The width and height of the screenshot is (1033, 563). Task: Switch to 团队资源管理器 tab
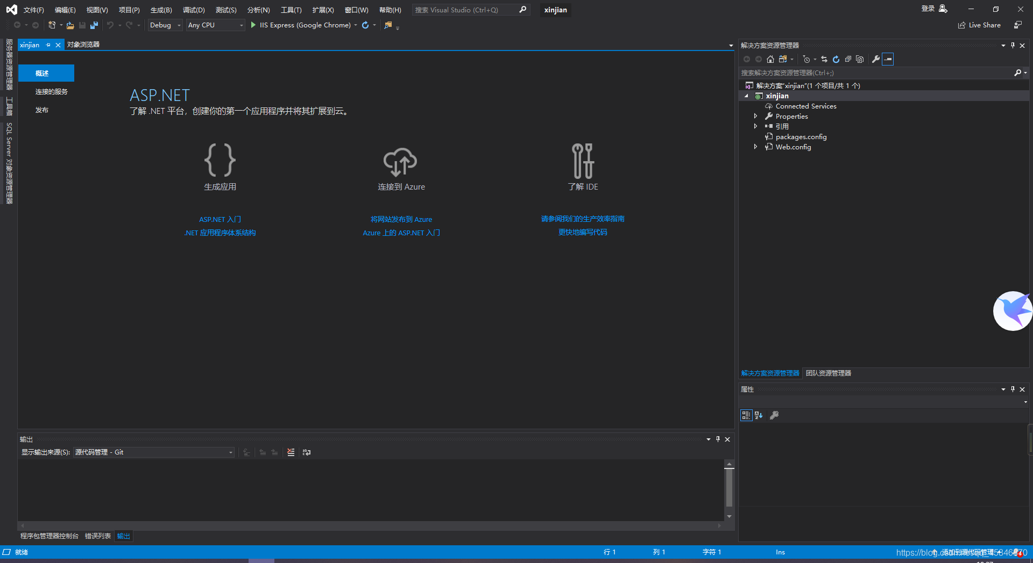829,373
